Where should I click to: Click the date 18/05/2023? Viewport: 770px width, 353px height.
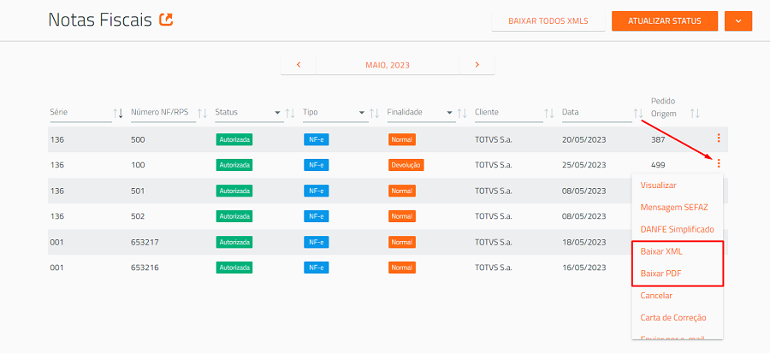[x=583, y=242]
